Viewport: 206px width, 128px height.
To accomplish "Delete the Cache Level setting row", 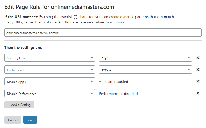I will pos(198,70).
